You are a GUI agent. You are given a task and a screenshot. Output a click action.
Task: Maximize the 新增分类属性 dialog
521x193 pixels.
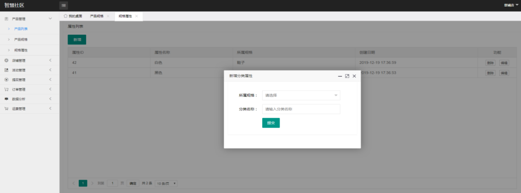[x=347, y=76]
